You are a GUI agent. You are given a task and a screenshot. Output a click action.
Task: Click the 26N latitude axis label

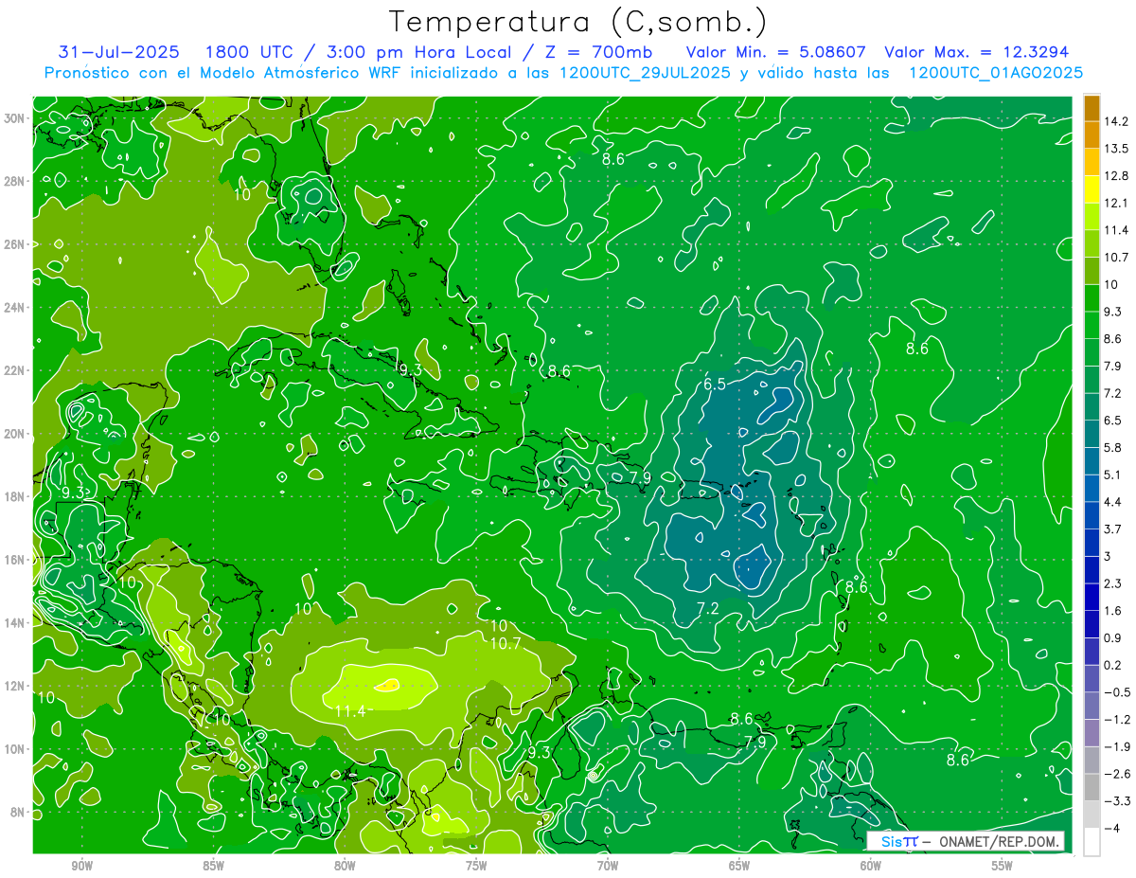point(14,243)
